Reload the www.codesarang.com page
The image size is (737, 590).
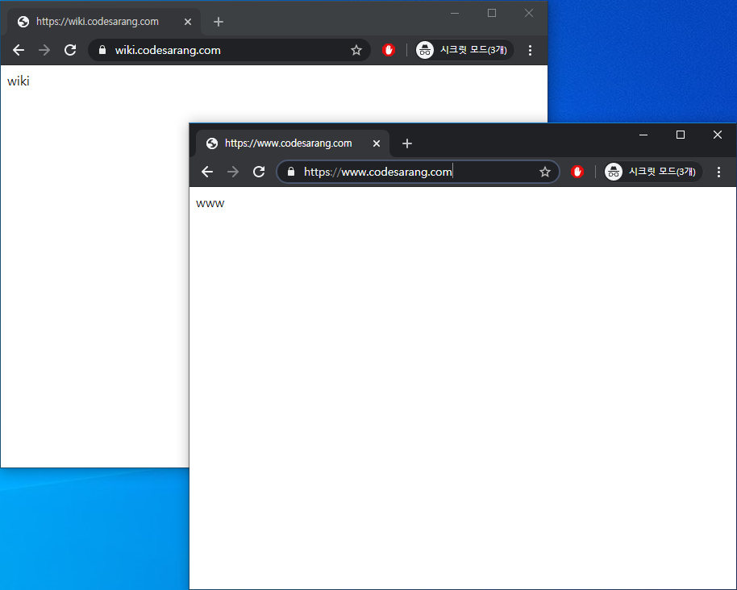pyautogui.click(x=259, y=172)
